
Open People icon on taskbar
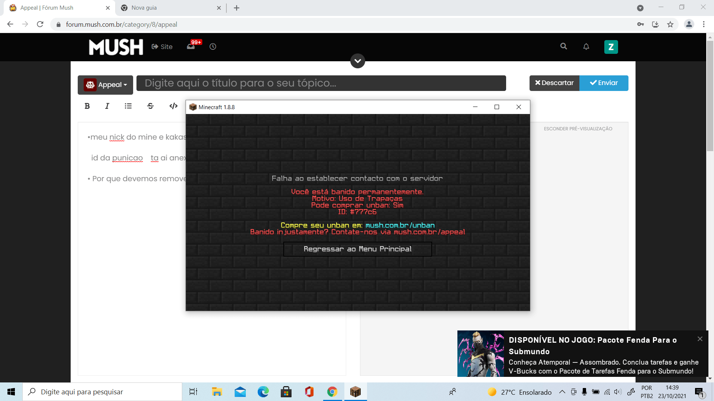click(x=453, y=392)
